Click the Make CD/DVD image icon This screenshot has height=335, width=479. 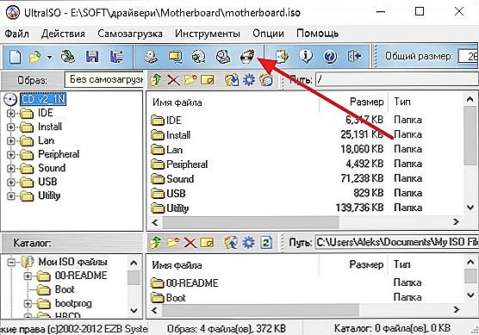[x=151, y=57]
